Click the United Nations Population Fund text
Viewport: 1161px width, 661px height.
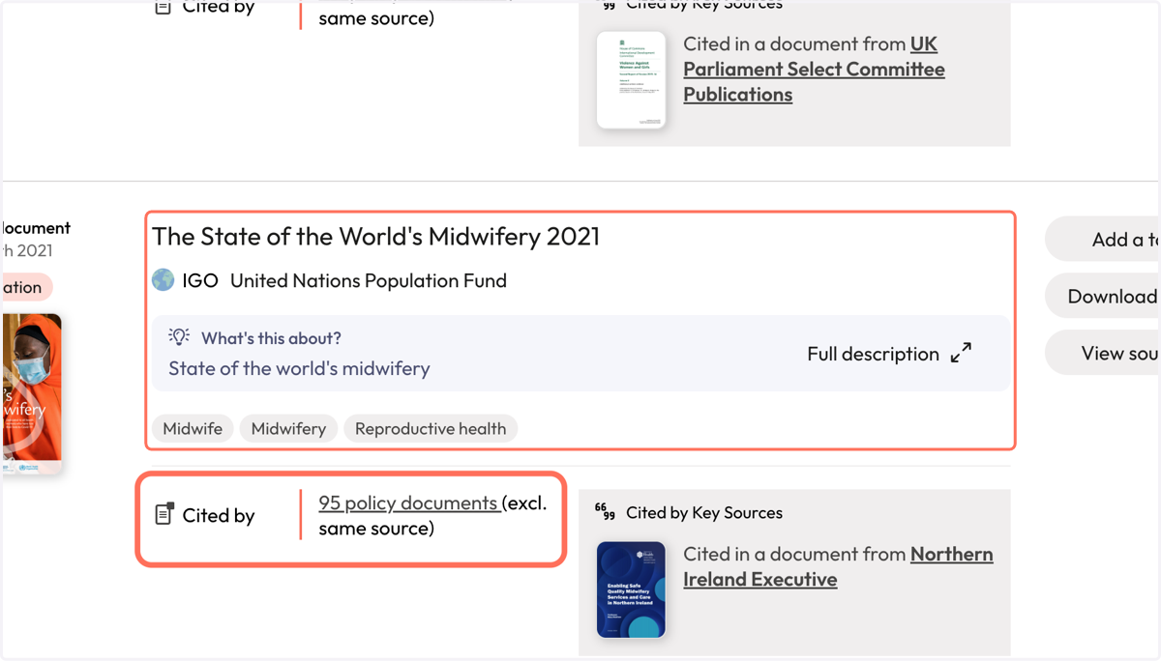[x=369, y=280]
